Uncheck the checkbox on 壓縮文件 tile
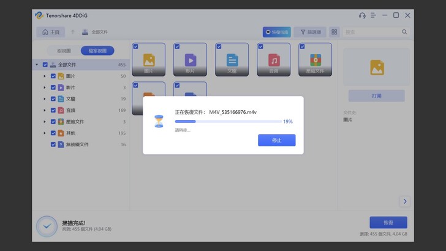 [303, 47]
